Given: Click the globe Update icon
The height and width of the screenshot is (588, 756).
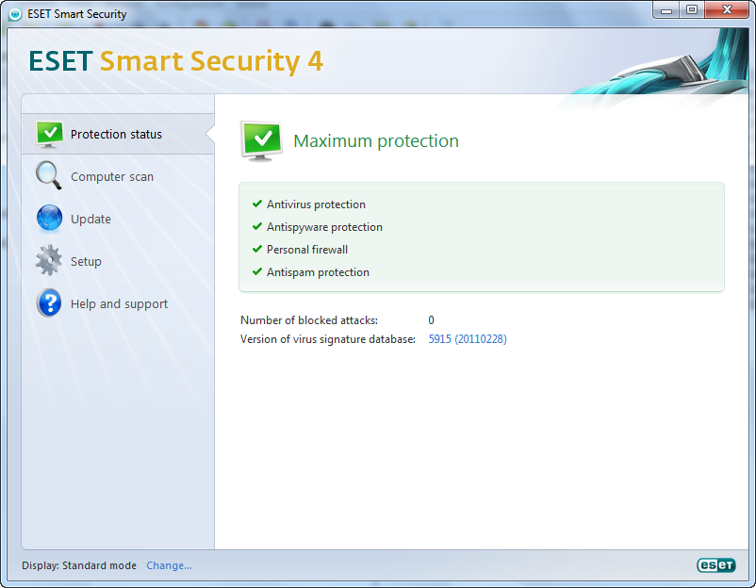Looking at the screenshot, I should coord(49,219).
